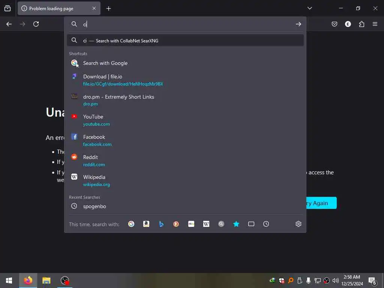Open the volume speaker tray icon
The image size is (384, 288).
click(x=336, y=280)
